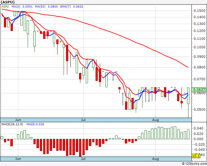Select the green ASPU legend label
Viewport: 207px width, 166px height.
pyautogui.click(x=5, y=7)
